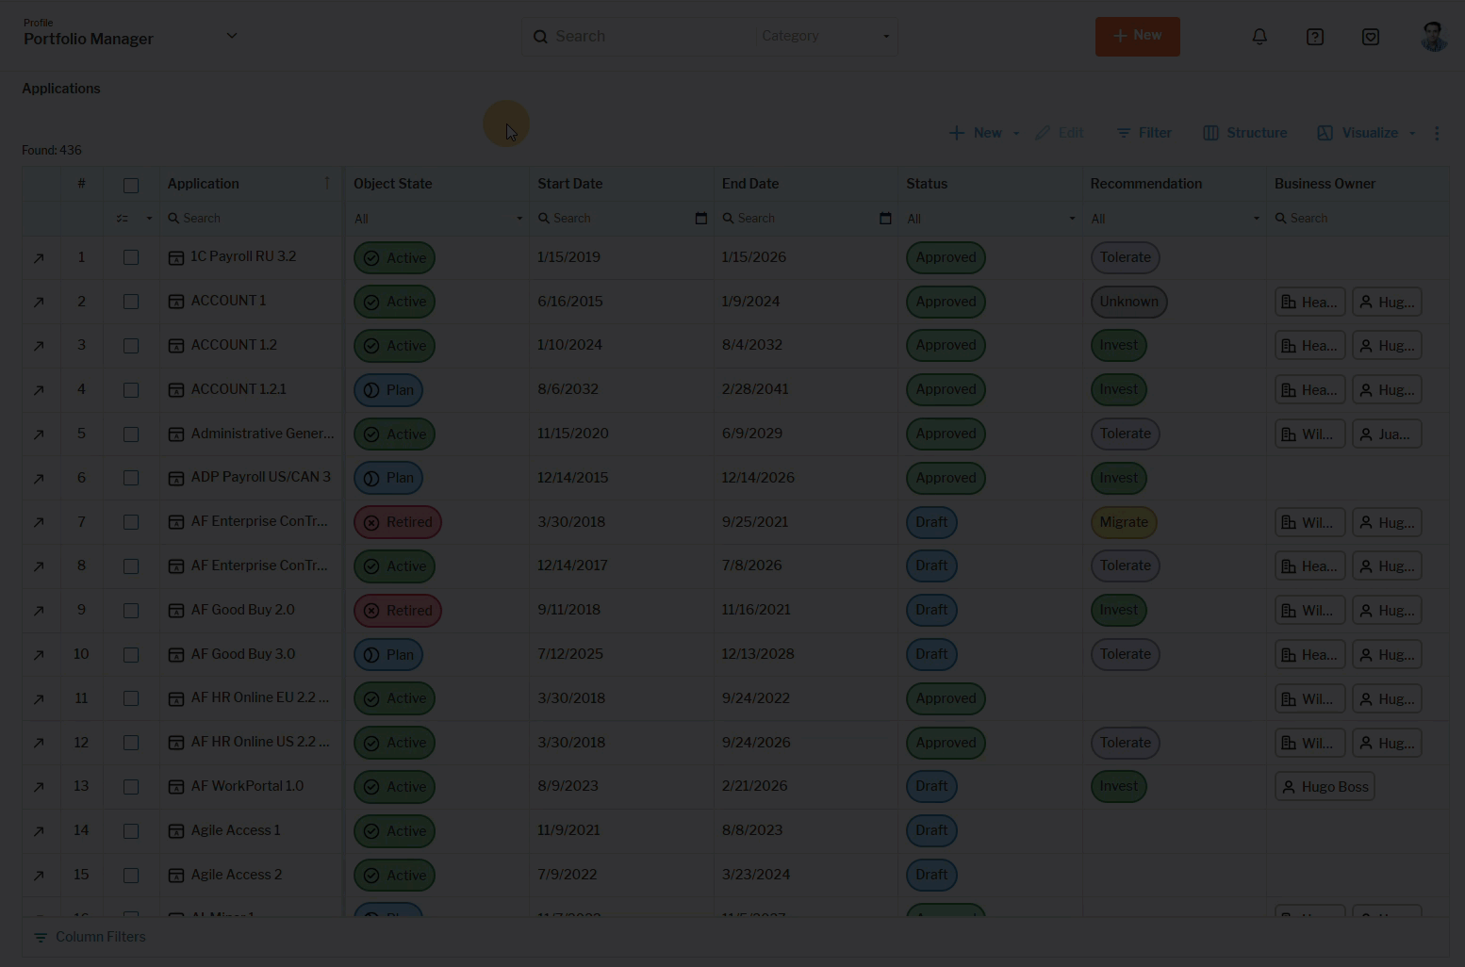This screenshot has height=967, width=1465.
Task: Click the Filter button in toolbar
Action: point(1144,133)
